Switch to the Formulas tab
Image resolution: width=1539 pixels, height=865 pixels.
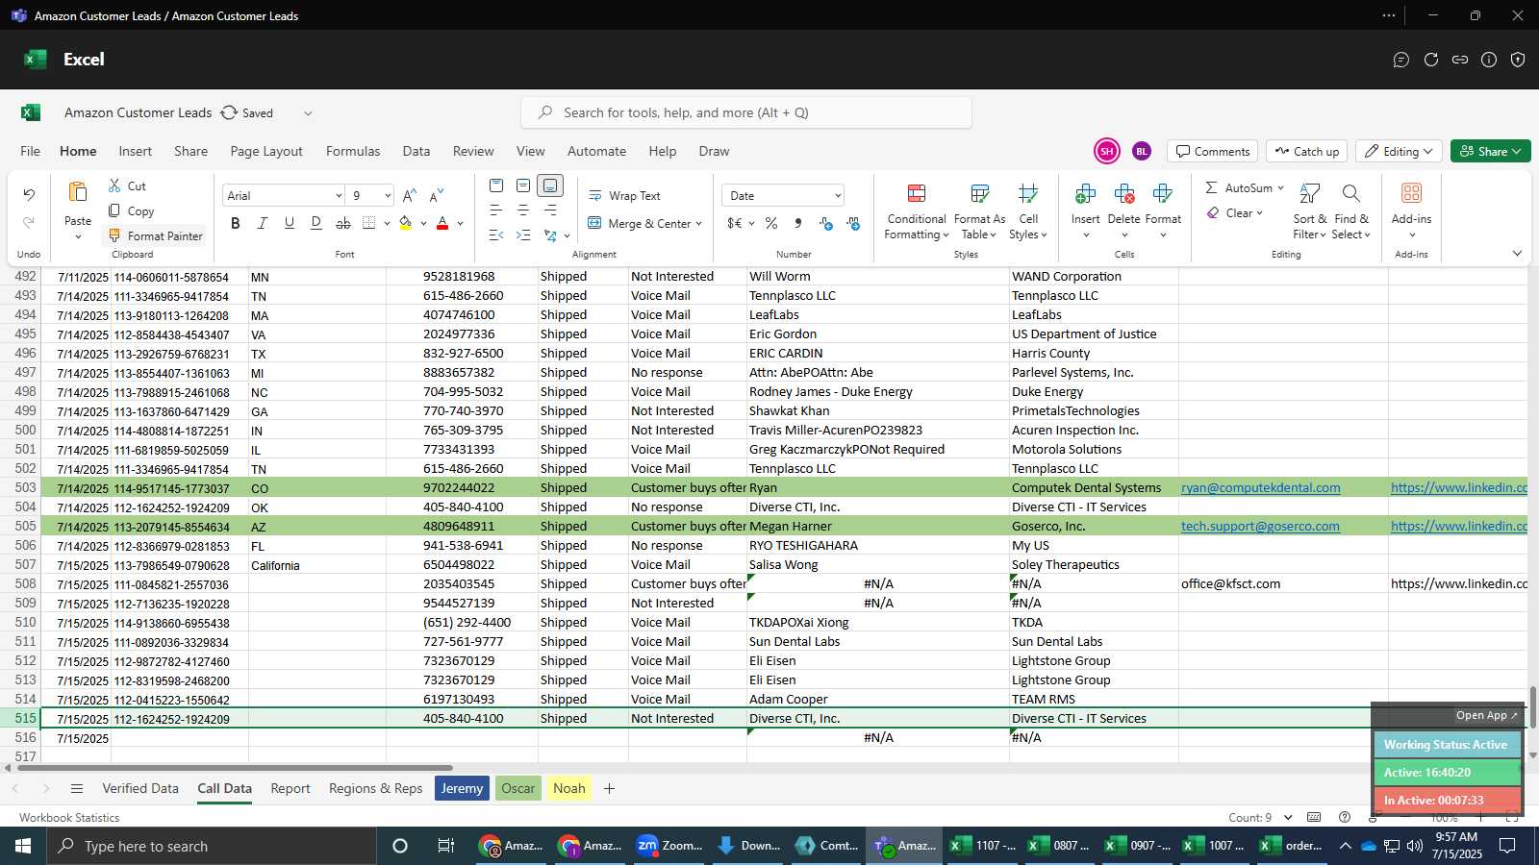click(x=353, y=151)
